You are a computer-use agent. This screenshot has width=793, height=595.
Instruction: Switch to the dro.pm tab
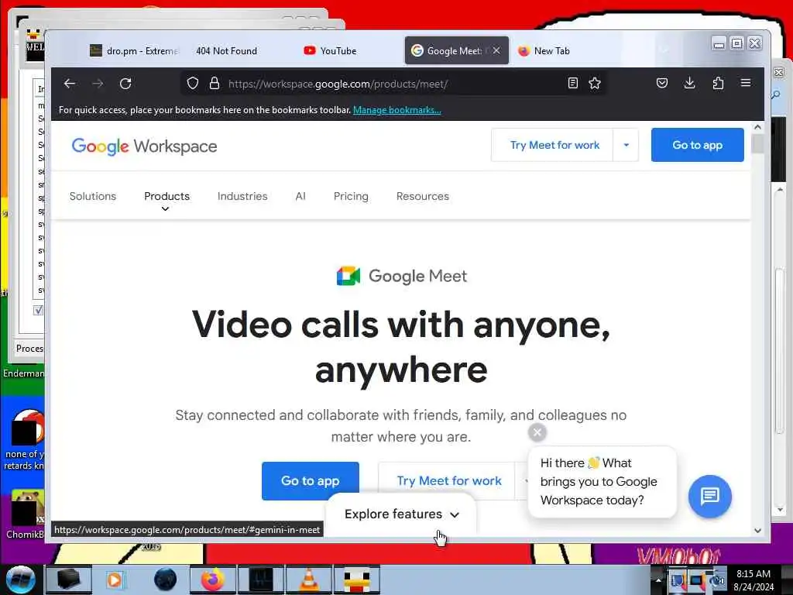click(134, 50)
